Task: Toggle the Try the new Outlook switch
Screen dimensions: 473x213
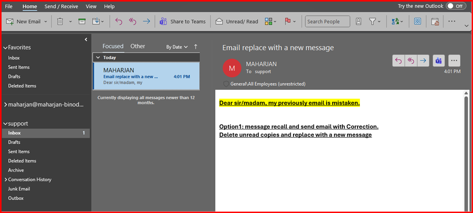Action: (x=456, y=6)
